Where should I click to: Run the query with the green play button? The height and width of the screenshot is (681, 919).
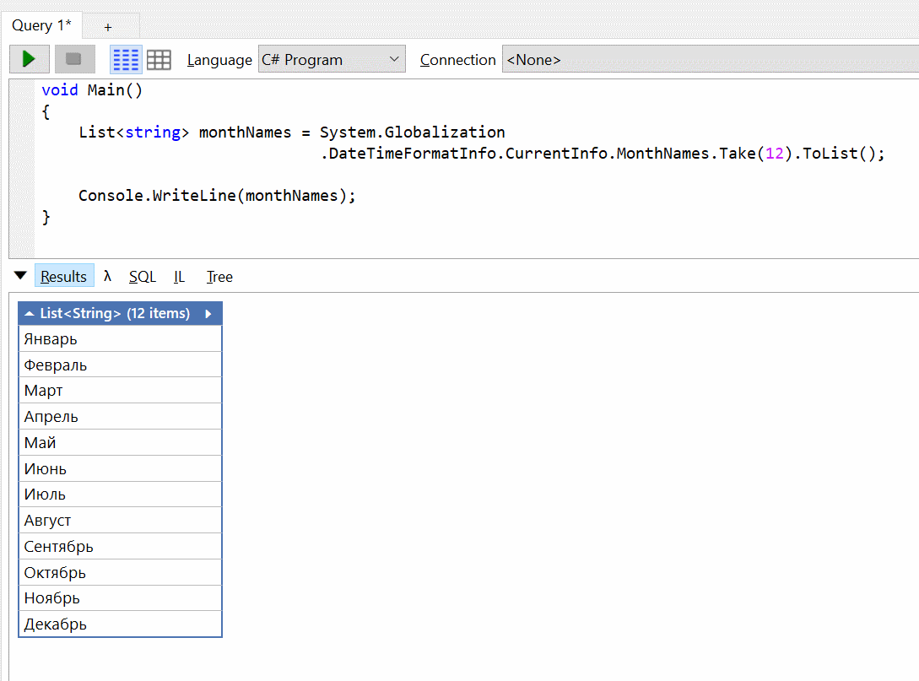coord(30,59)
